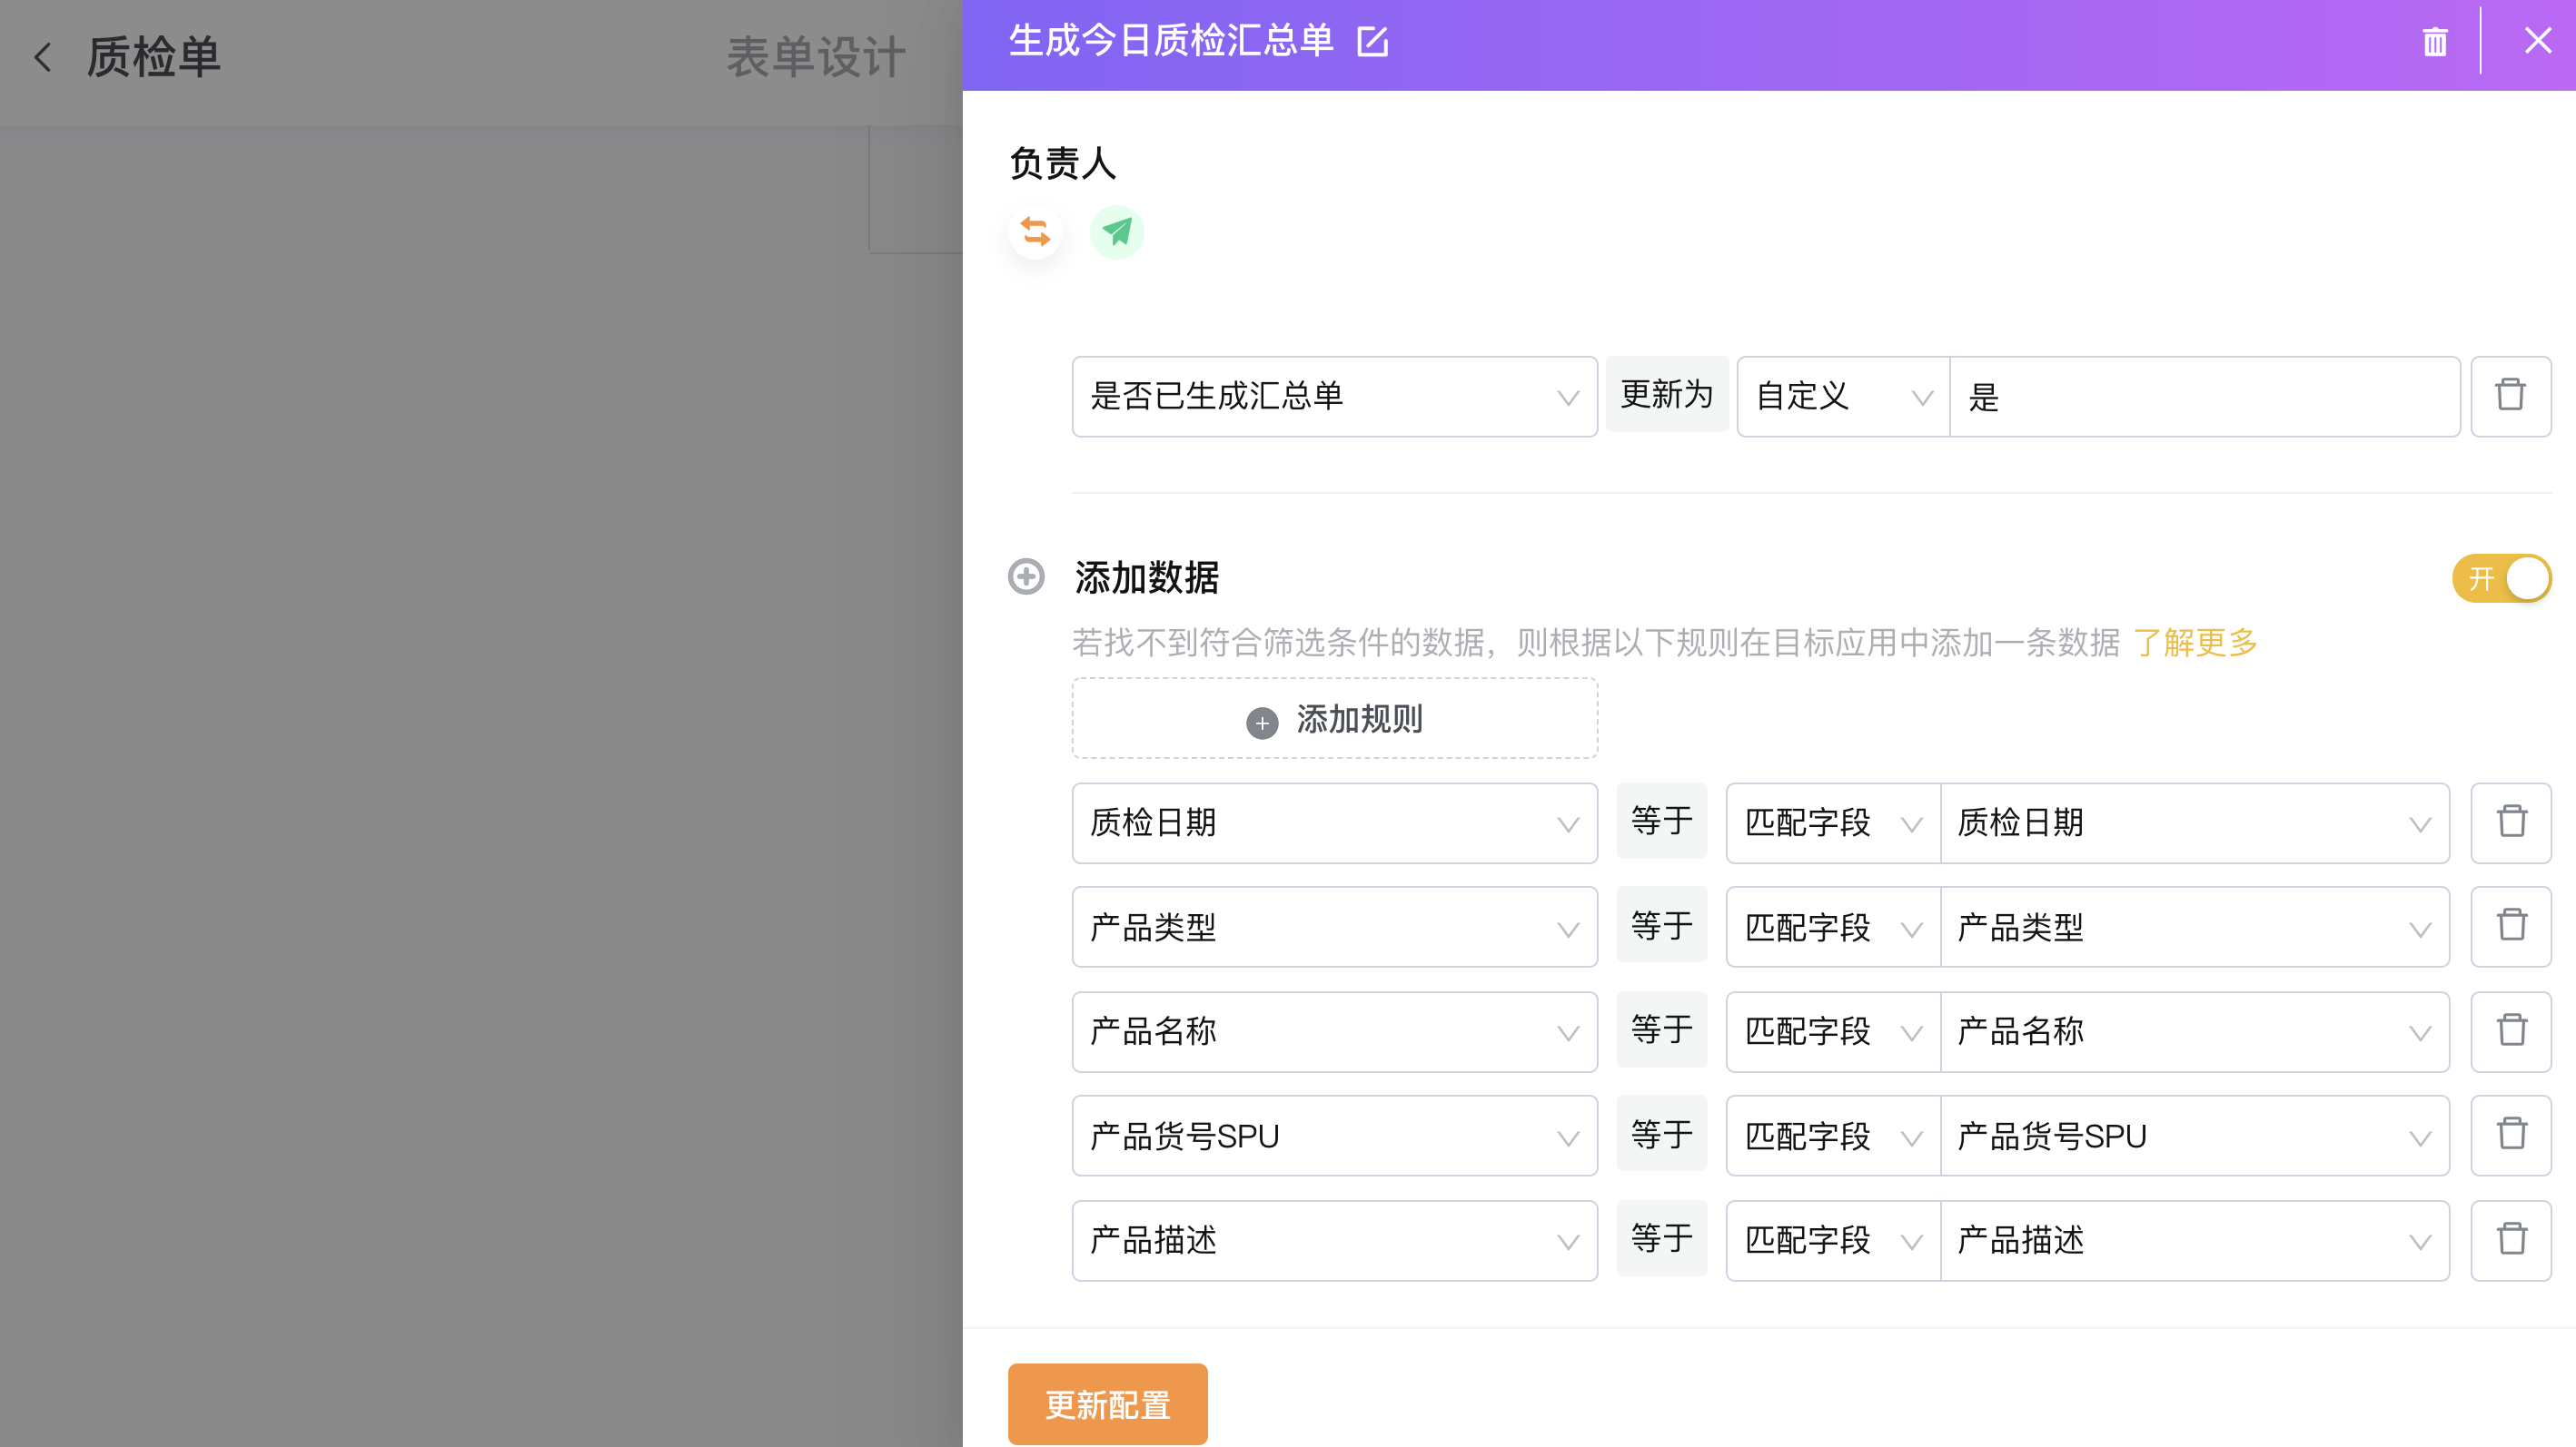The height and width of the screenshot is (1447, 2576).
Task: Delete this flow using the header trash icon
Action: pyautogui.click(x=2435, y=42)
